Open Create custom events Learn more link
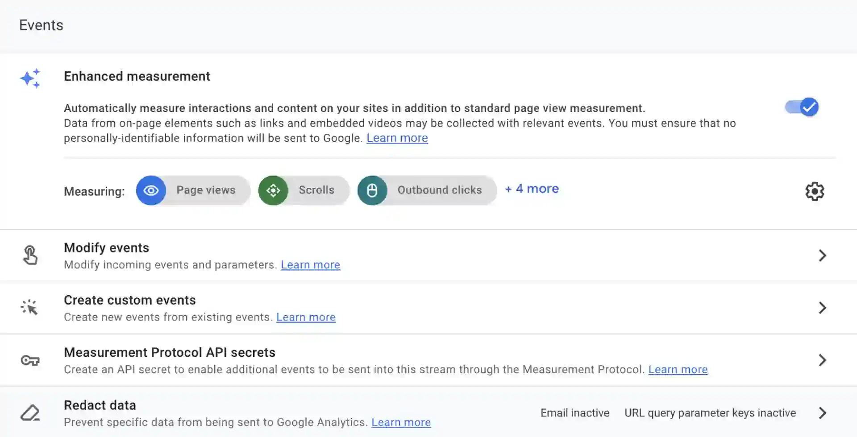Screen dimensions: 857x437 pos(306,317)
